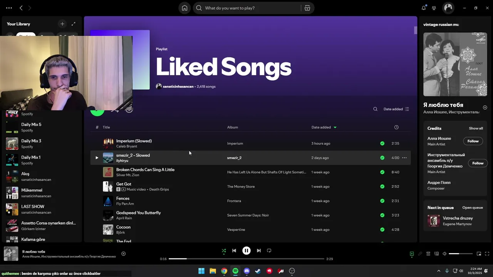This screenshot has width=493, height=277.
Task: Open Discord from the taskbar
Action: (247, 271)
